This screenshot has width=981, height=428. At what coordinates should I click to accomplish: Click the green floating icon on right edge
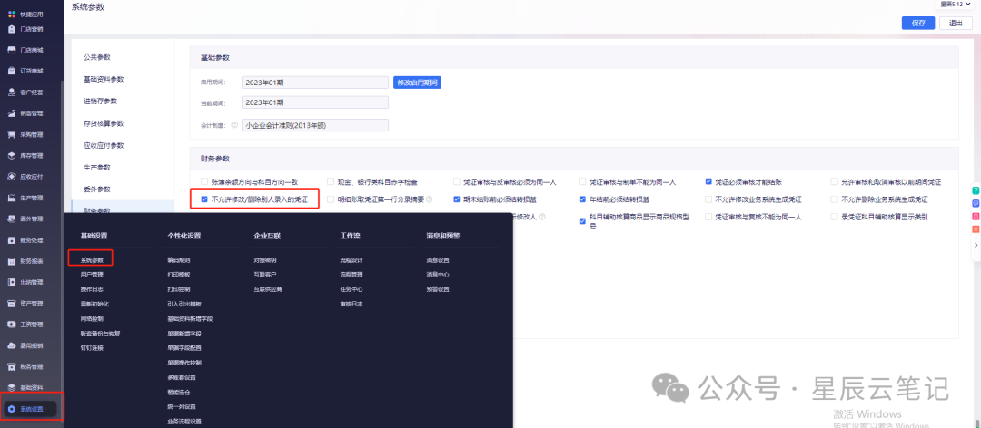[x=976, y=190]
